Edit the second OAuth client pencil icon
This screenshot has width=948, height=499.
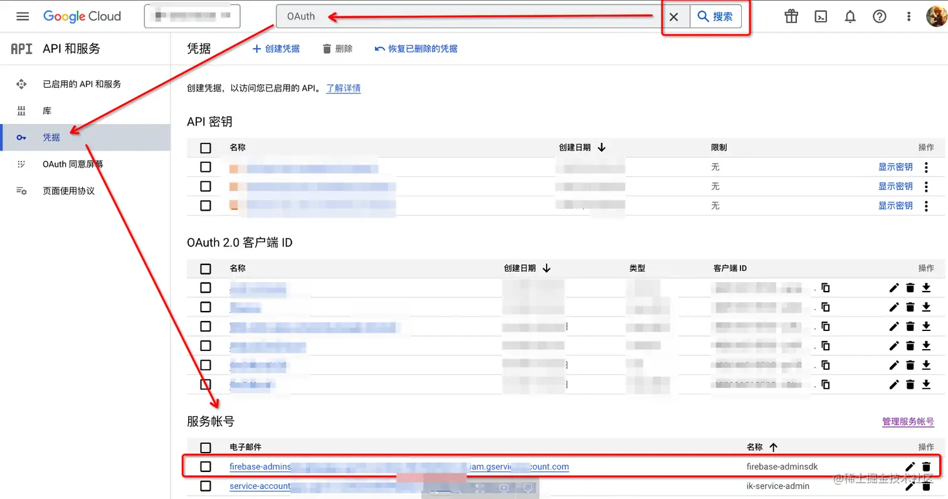click(894, 307)
